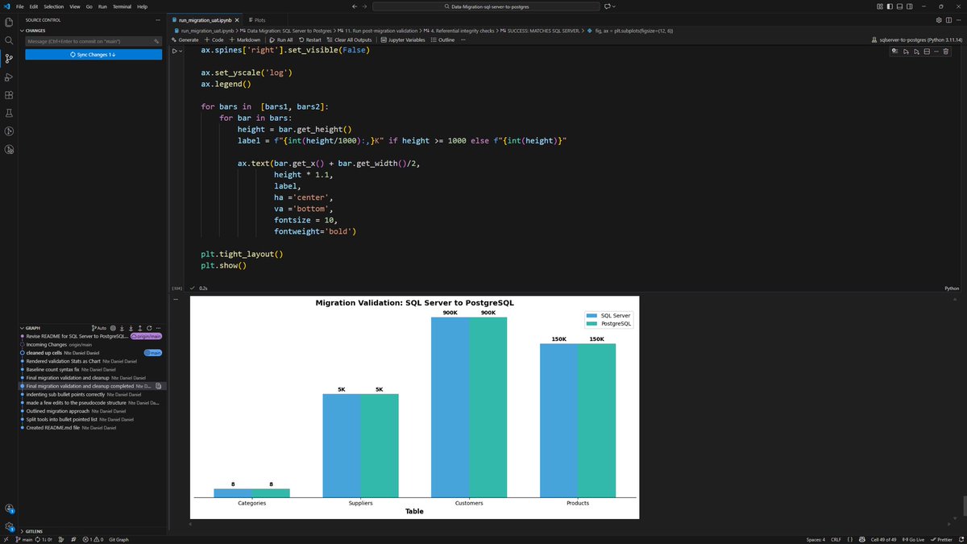The height and width of the screenshot is (544, 967).
Task: Click the 'Incoming Changes' graph row
Action: [93, 344]
